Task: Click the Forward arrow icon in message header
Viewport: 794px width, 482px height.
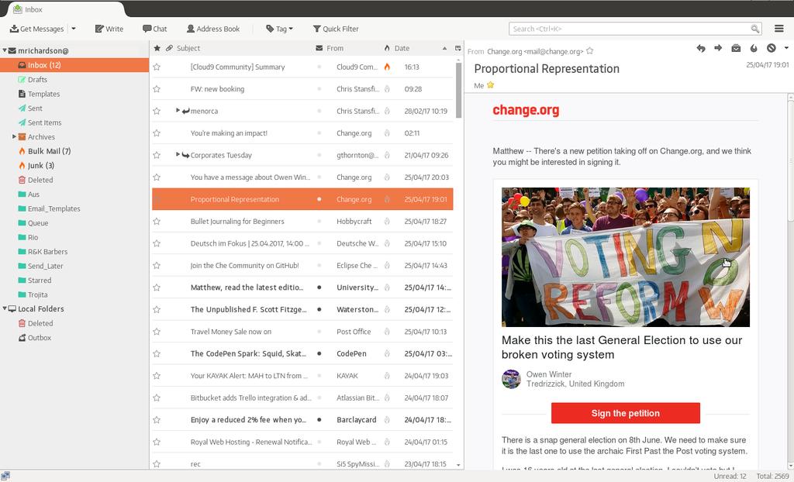Action: point(718,48)
